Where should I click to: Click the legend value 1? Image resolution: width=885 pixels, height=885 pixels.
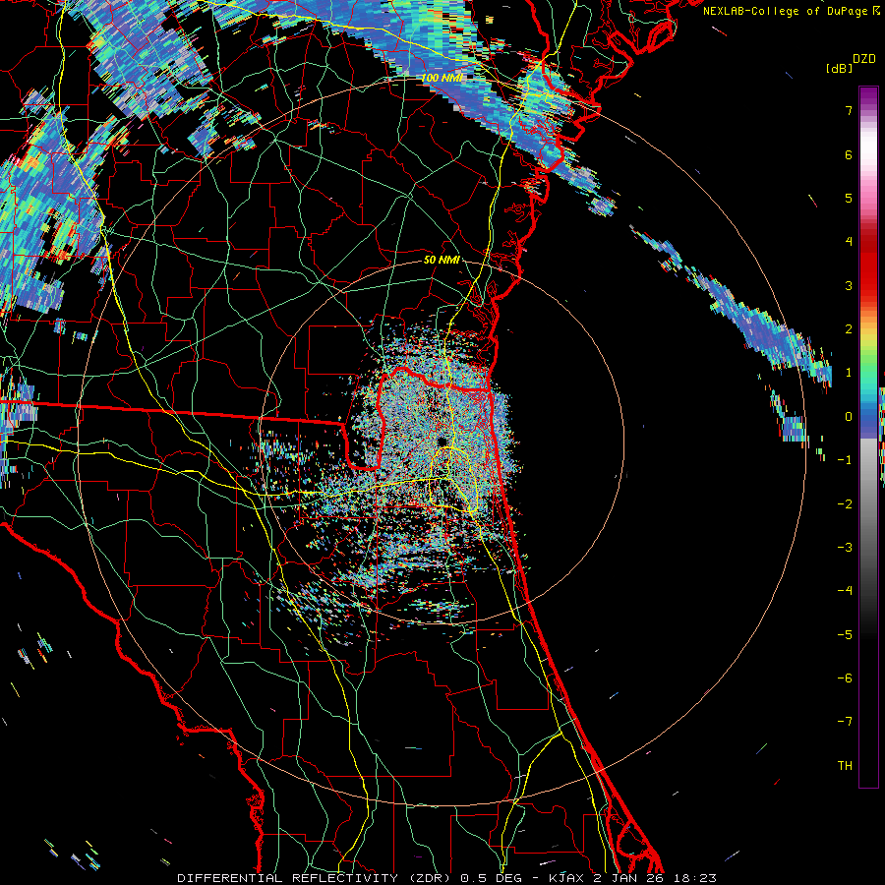[x=849, y=373]
